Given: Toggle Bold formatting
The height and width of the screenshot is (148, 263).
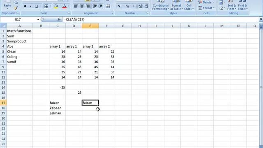Looking at the screenshot, I should 25,7.
